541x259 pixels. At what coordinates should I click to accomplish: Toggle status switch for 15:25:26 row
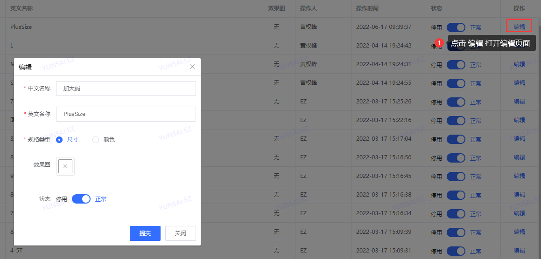456,102
